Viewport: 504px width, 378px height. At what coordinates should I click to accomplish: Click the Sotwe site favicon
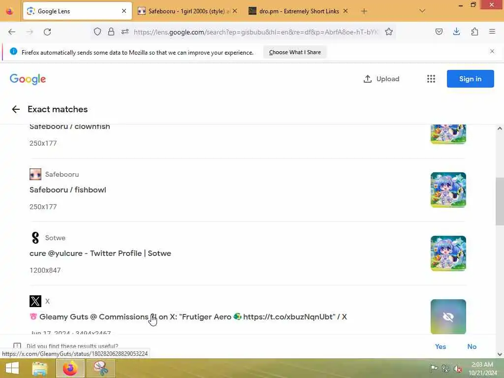pos(35,238)
